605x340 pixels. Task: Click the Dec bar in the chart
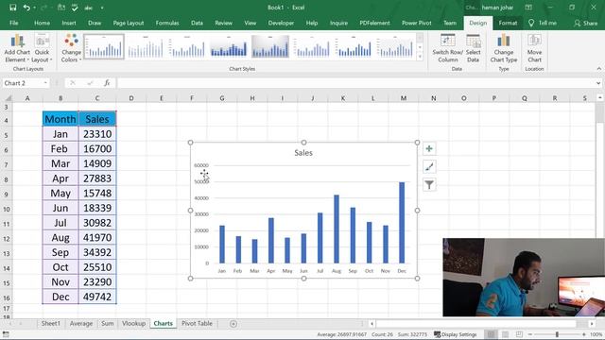[x=402, y=223]
